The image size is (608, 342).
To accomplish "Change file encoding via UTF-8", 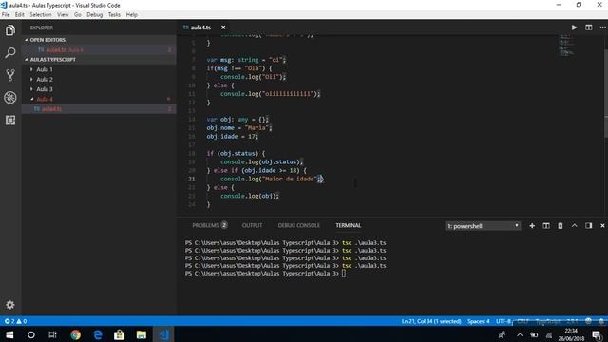I will tap(503, 321).
